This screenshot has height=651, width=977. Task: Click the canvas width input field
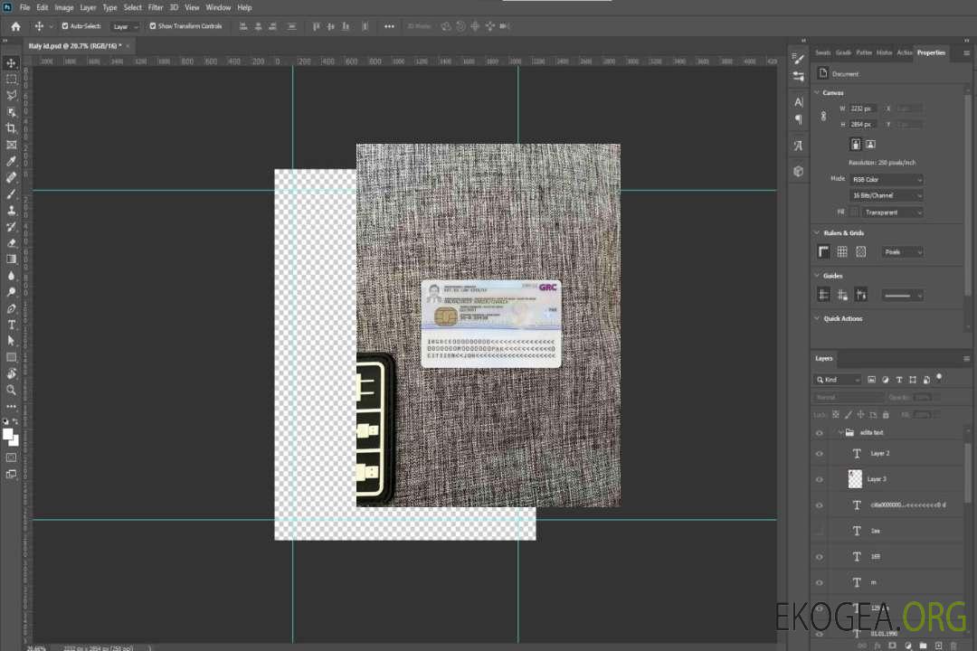863,108
